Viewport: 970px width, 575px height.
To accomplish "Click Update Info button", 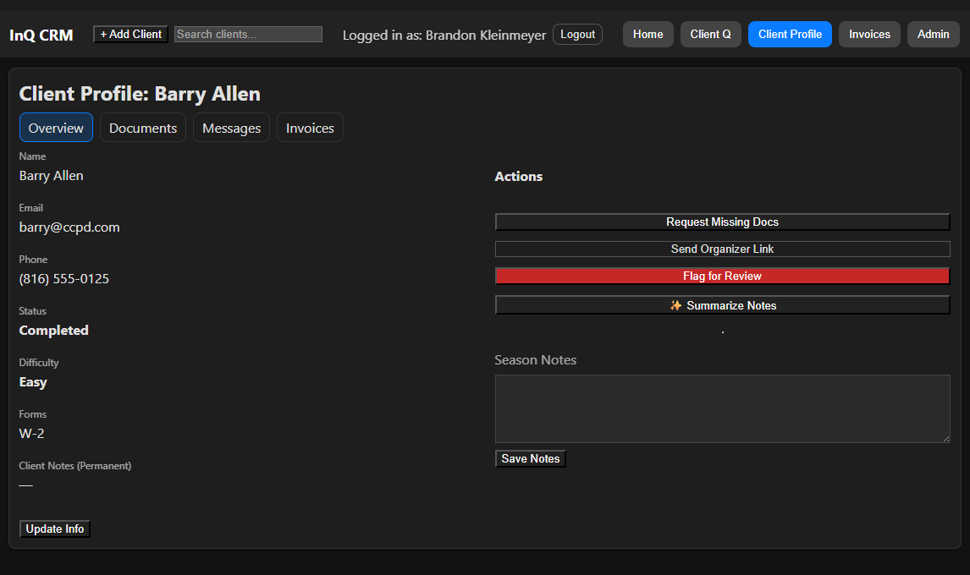I will [x=55, y=528].
